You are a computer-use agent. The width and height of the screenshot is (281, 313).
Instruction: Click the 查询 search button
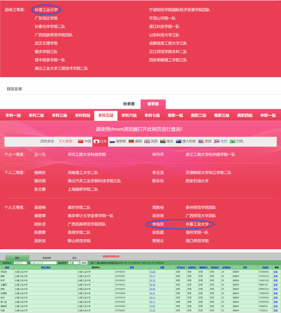point(84,263)
